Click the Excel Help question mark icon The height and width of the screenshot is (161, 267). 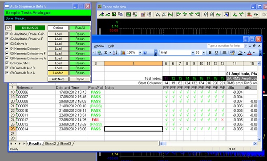click(145, 53)
